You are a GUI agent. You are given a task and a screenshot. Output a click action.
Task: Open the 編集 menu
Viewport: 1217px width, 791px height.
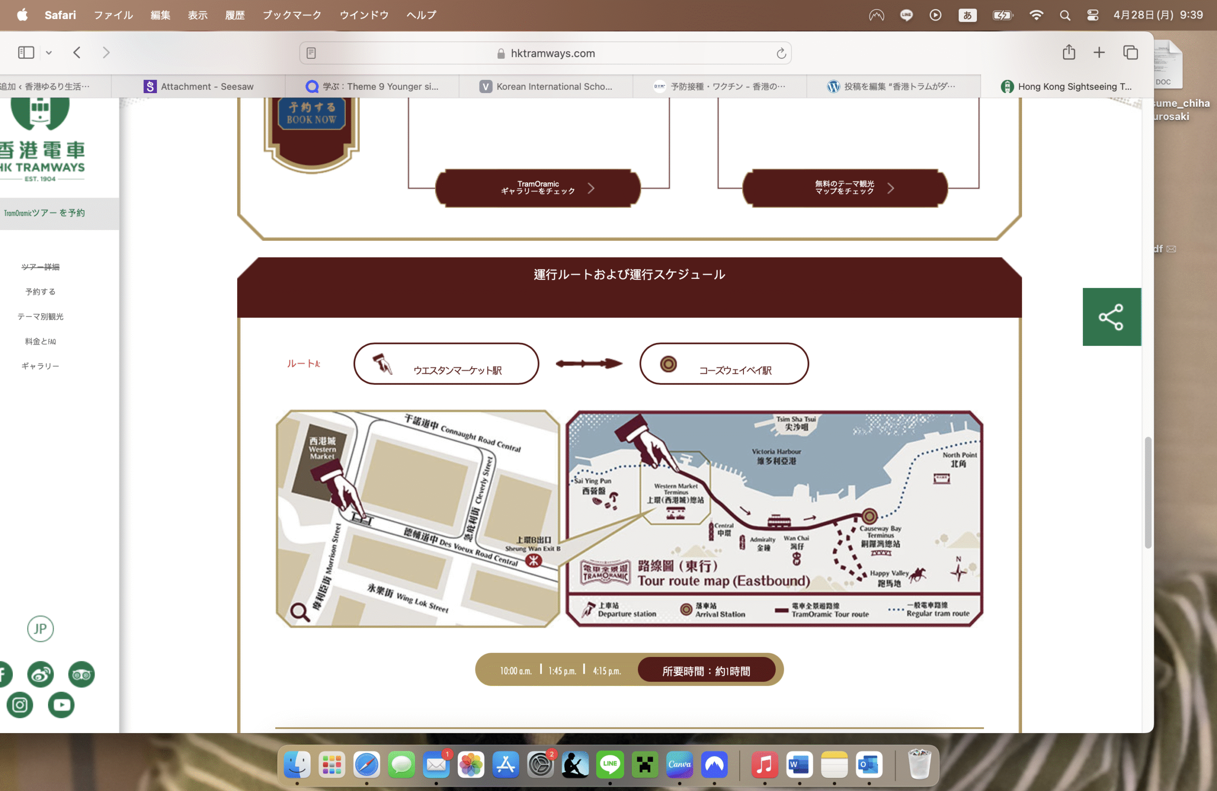coord(161,15)
